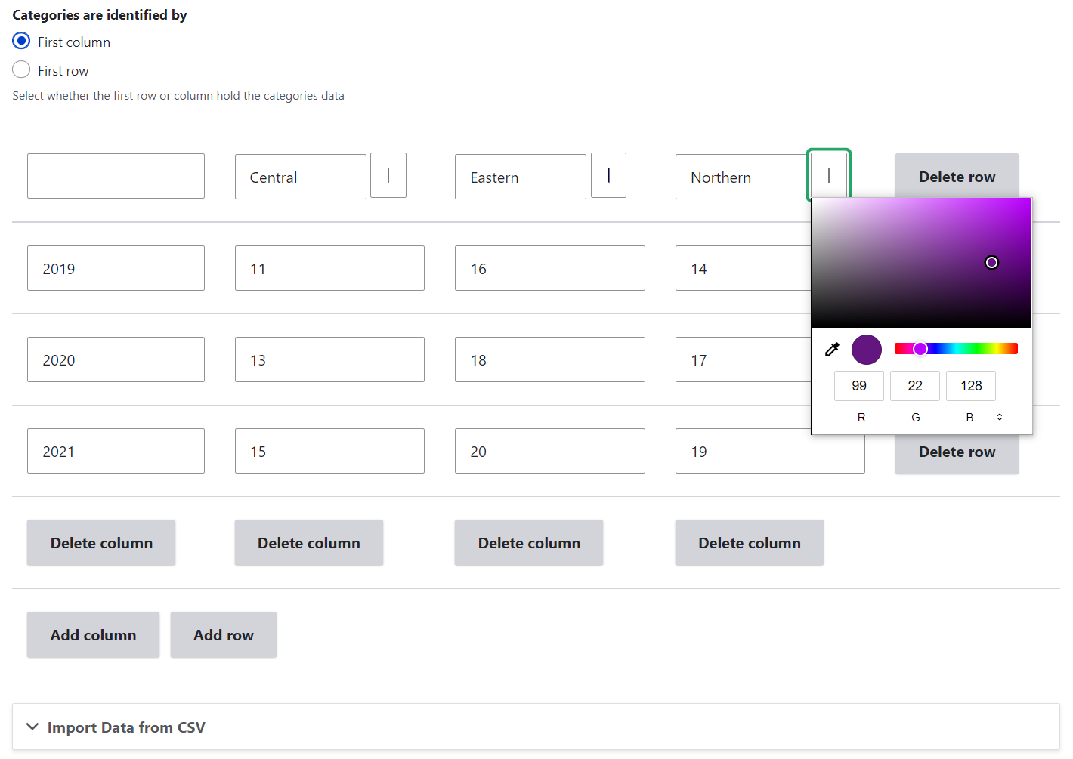Viewport: 1073px width, 759px height.
Task: Click the Add row button
Action: click(223, 634)
